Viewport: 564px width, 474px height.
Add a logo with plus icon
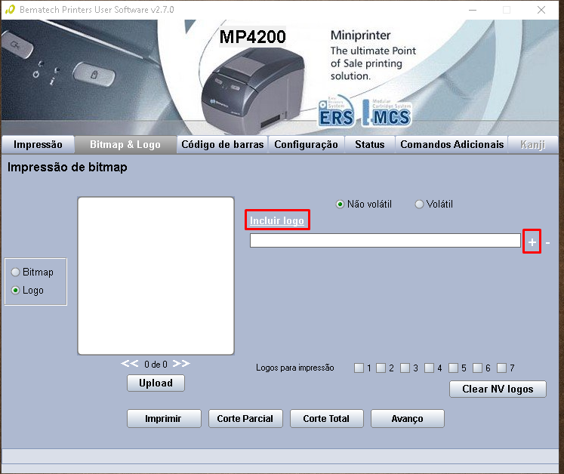click(532, 242)
